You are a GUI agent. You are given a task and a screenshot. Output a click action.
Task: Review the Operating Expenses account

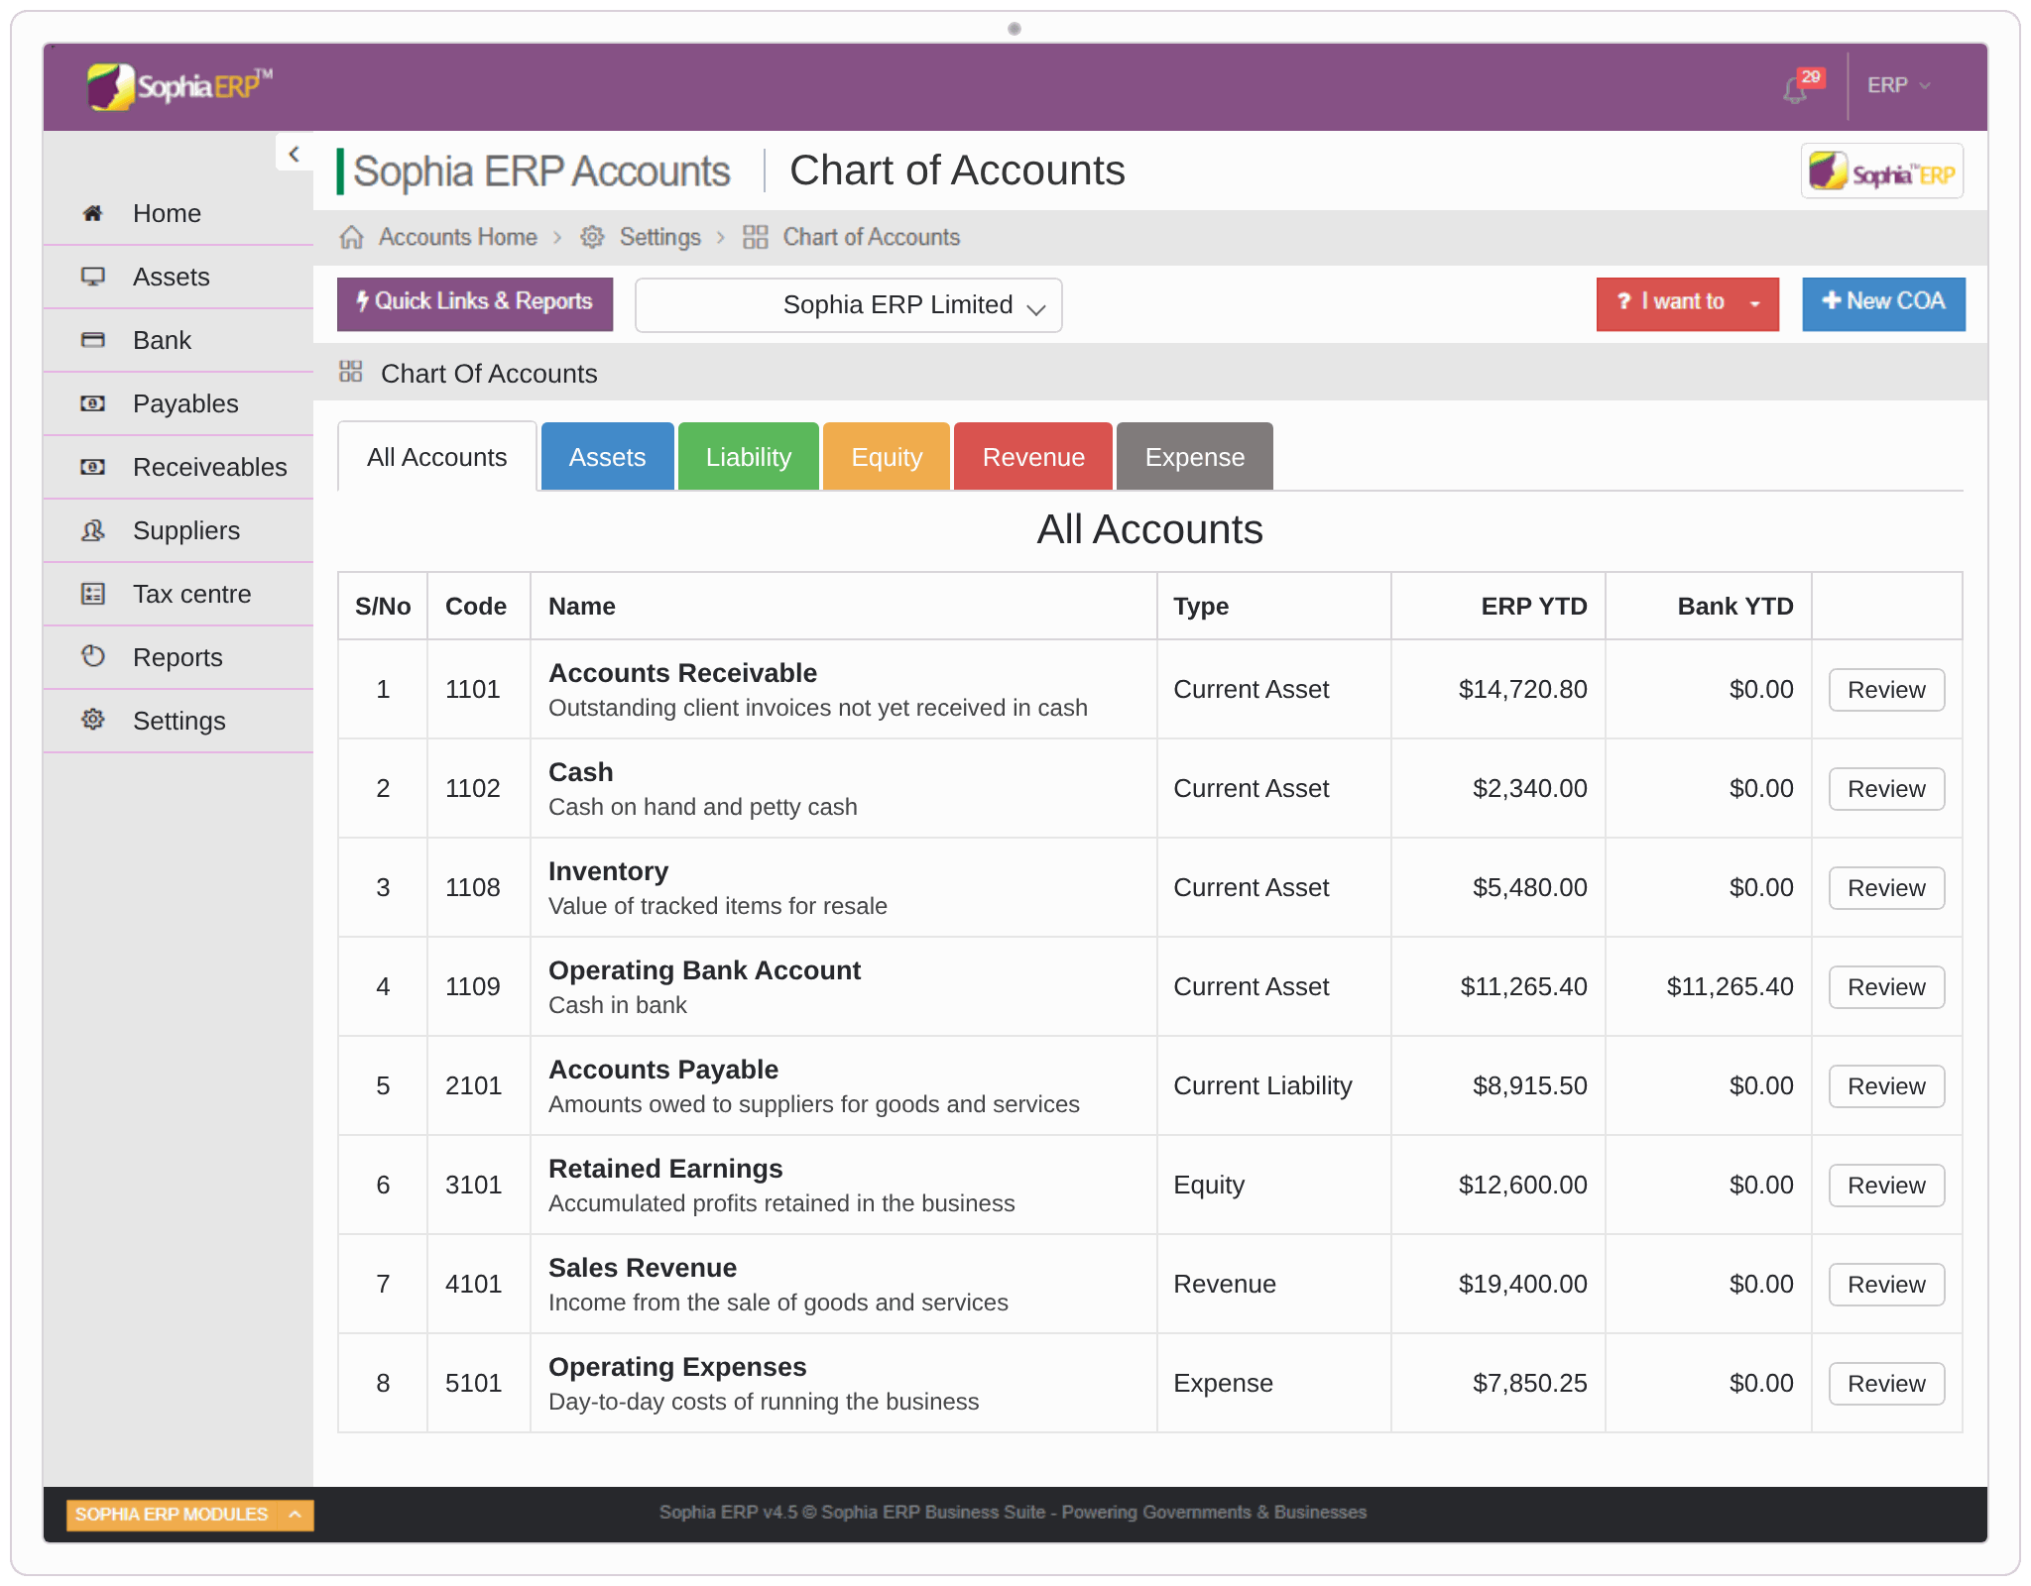tap(1886, 1384)
